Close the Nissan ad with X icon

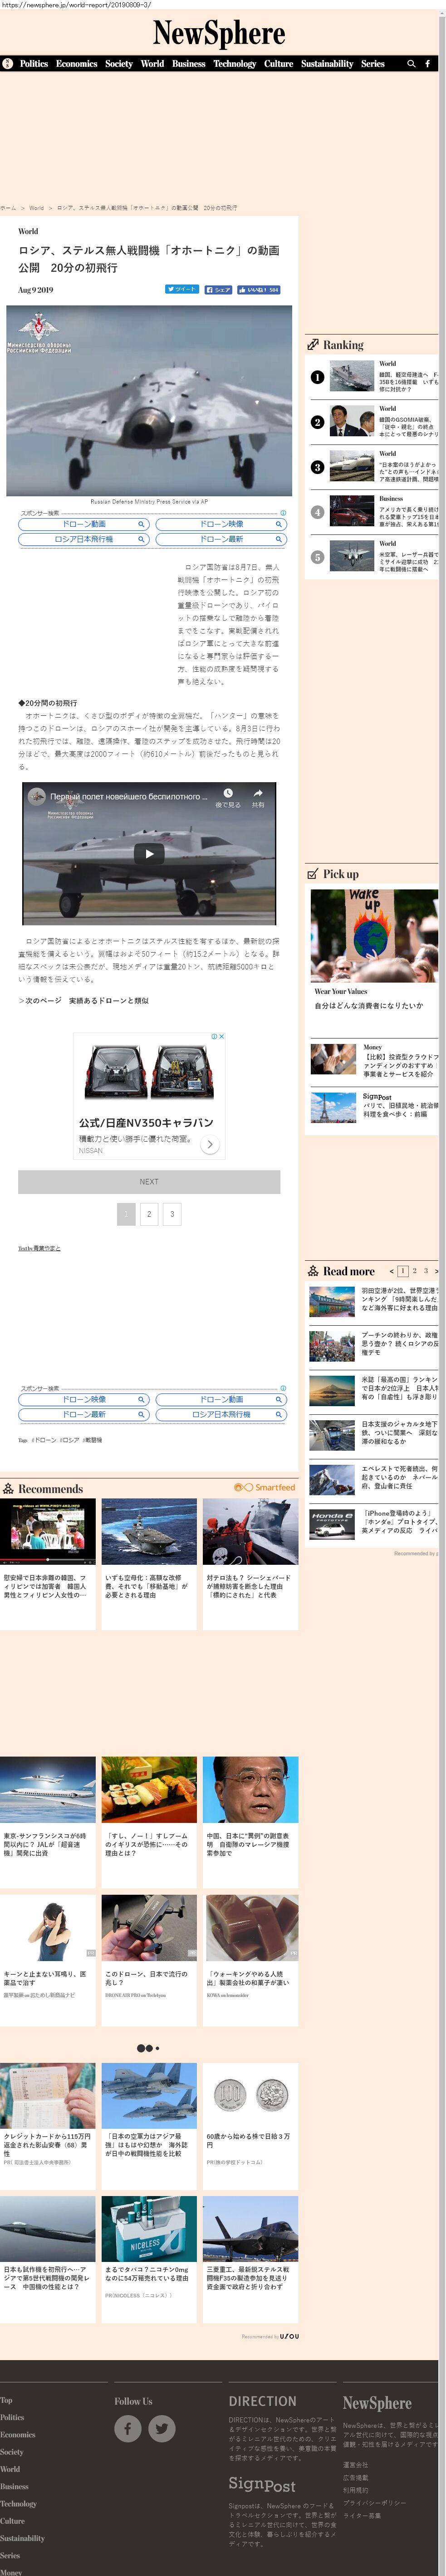tap(221, 1036)
